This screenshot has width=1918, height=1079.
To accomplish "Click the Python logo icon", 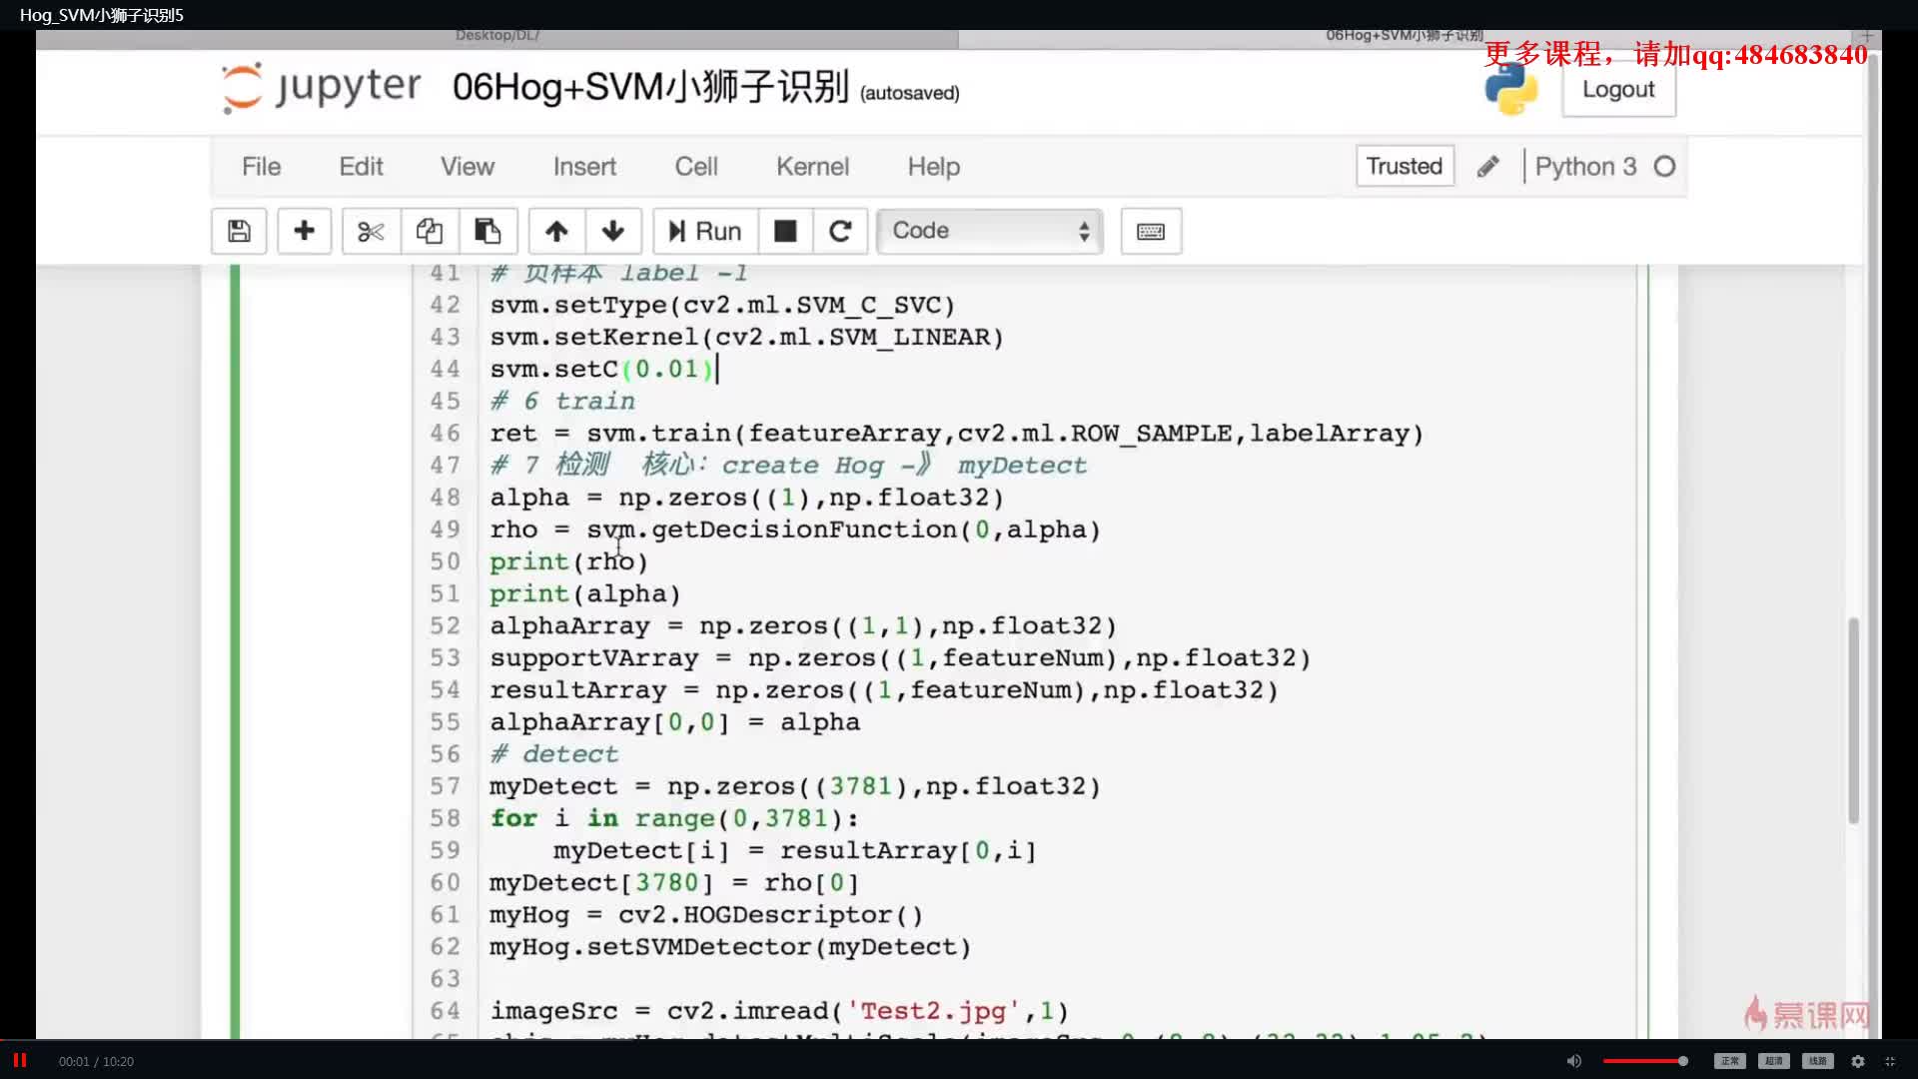I will 1510,89.
